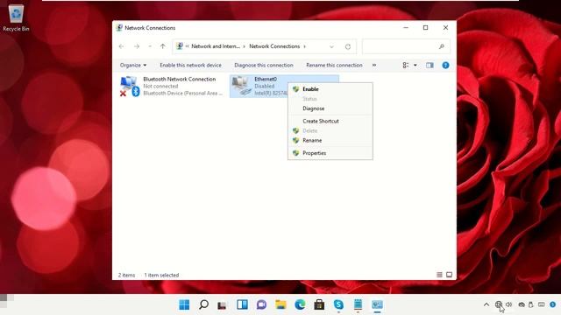
Task: Open Help with the blue question icon
Action: click(445, 65)
